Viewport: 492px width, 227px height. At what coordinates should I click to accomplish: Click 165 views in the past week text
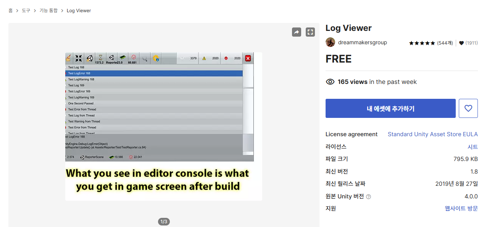click(377, 82)
